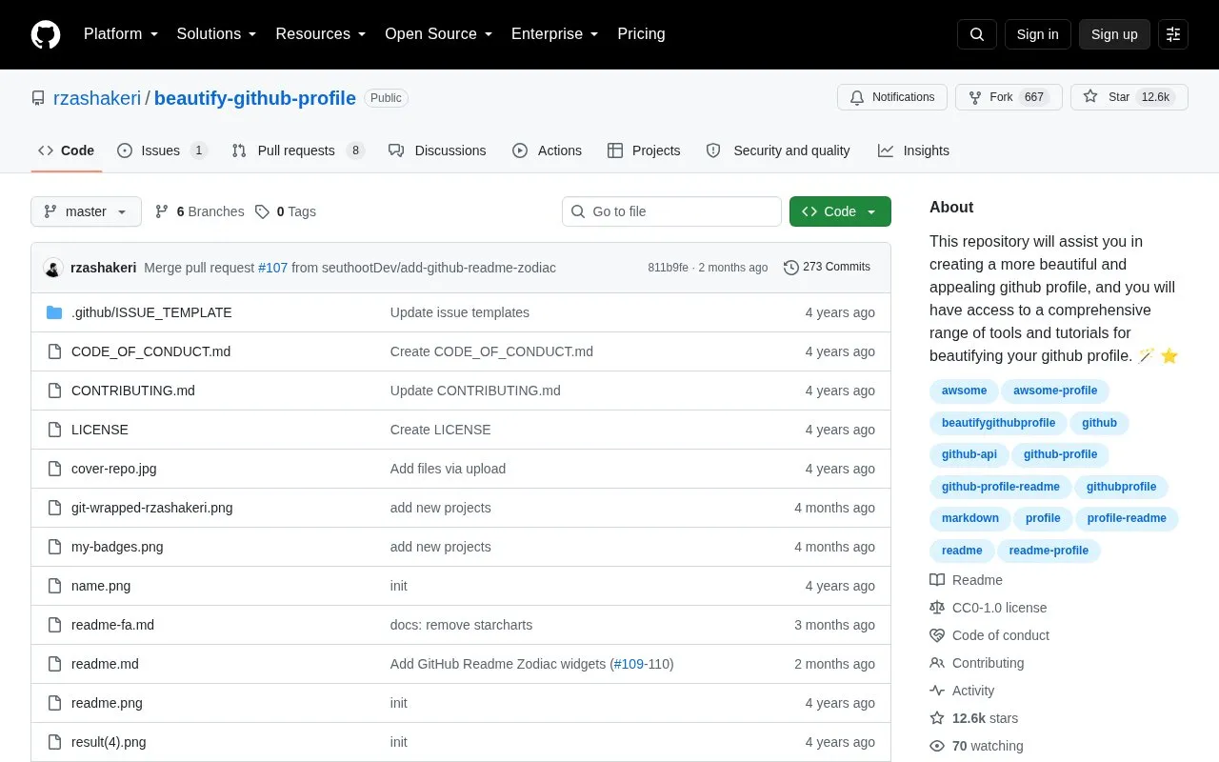Go to the rzashakeri owner profile
This screenshot has width=1219, height=762.
(97, 98)
